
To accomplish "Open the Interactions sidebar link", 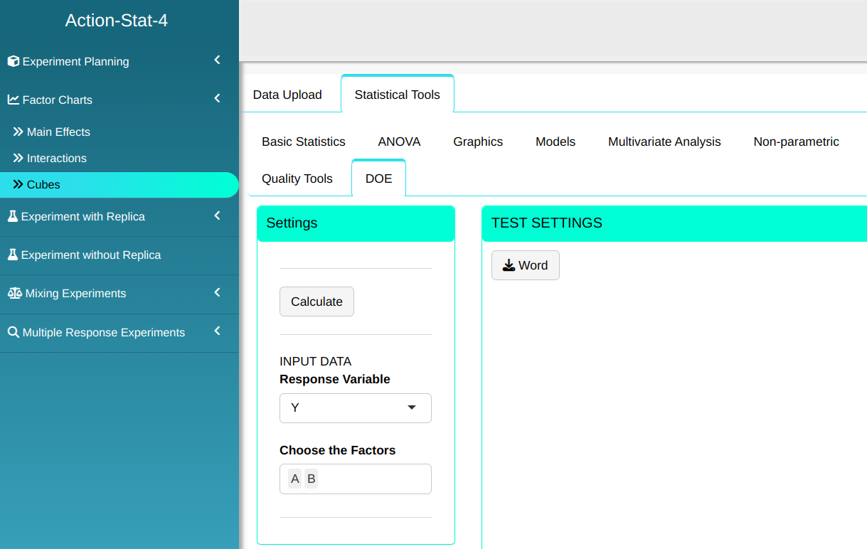I will pyautogui.click(x=57, y=158).
